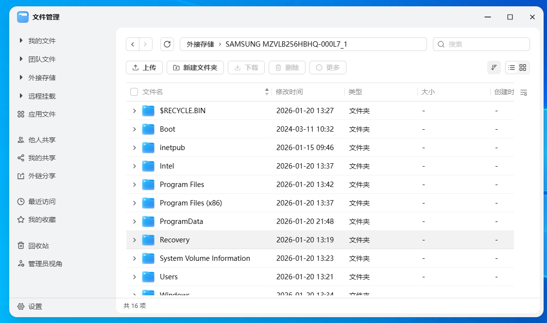Open 最近访问 in the sidebar
The width and height of the screenshot is (547, 323).
pyautogui.click(x=42, y=202)
